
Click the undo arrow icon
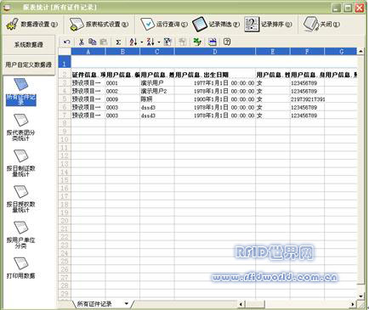tap(67, 42)
